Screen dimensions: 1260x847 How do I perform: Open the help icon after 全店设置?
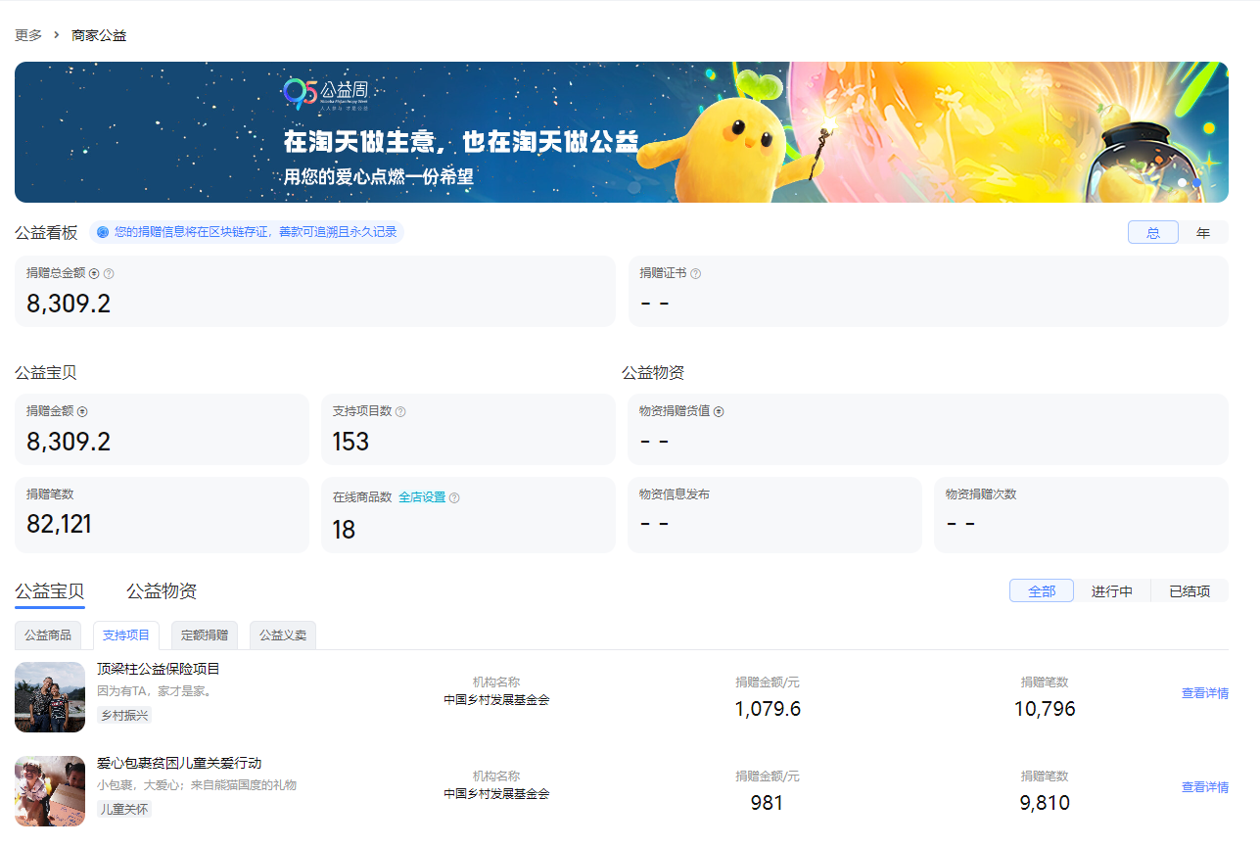pos(454,497)
